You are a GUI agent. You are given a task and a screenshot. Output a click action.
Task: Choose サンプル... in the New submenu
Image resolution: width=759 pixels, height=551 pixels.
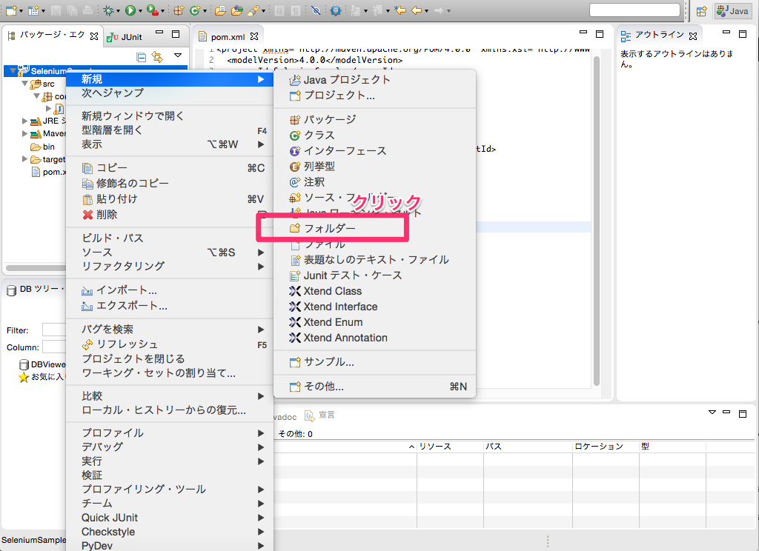point(374,362)
